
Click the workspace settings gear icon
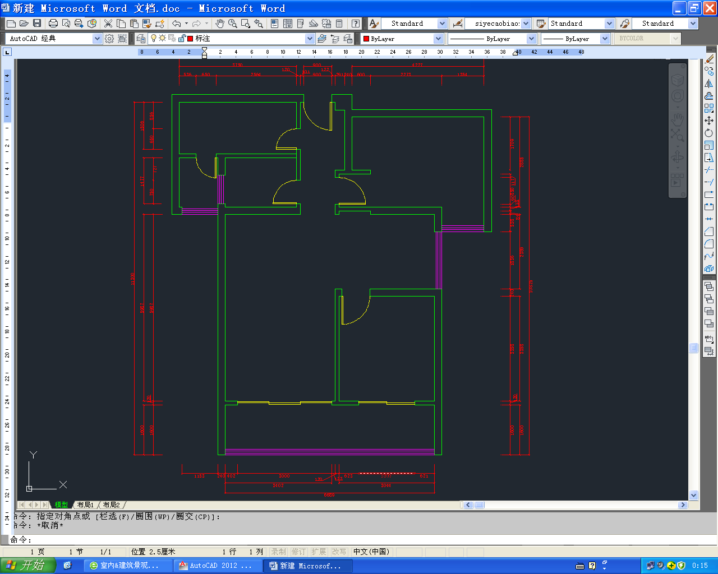(x=109, y=39)
